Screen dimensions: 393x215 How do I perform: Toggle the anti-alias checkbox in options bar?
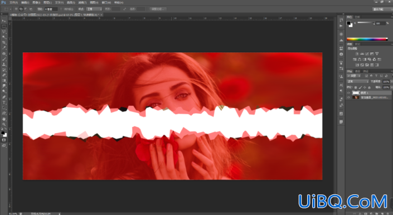point(61,9)
